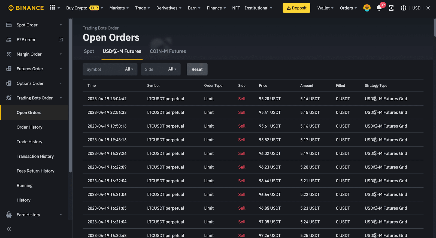Click the Binance logo

pos(25,8)
